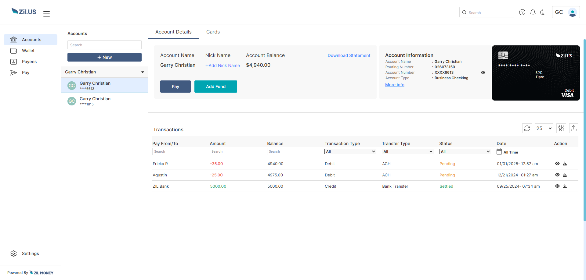Open the transaction filter settings icon
This screenshot has width=586, height=280.
tap(561, 128)
